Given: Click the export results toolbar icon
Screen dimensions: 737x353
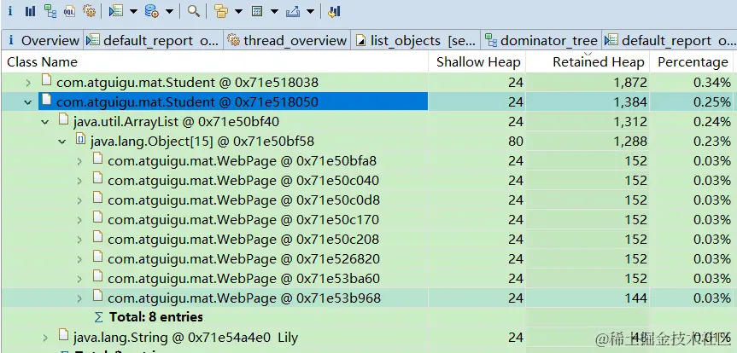Looking at the screenshot, I should (293, 11).
